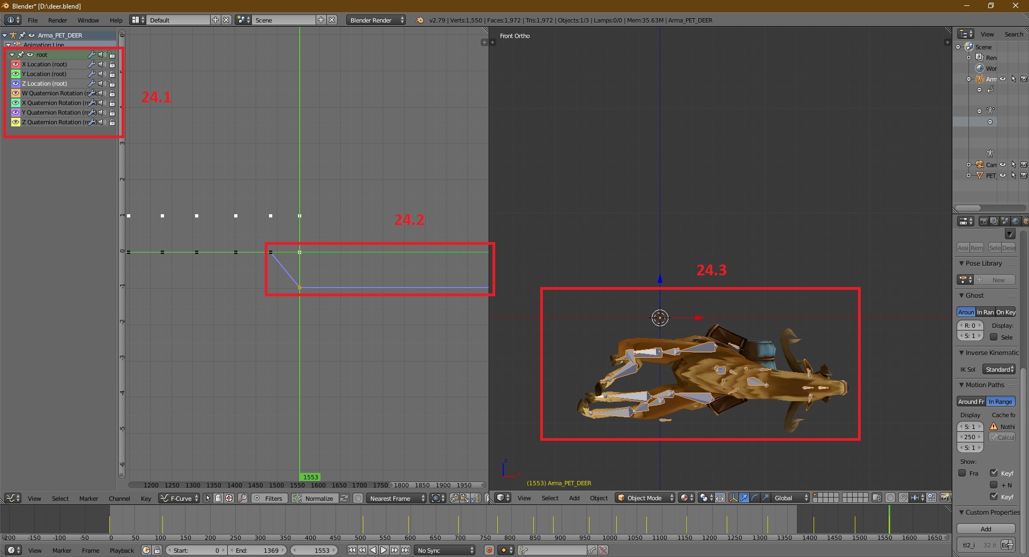
Task: Click the wrench modifier icon for X Location
Action: (92, 64)
